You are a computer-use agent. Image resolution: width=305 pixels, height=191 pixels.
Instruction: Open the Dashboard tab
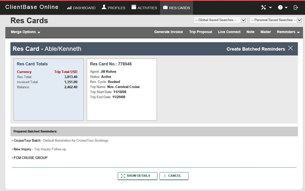(x=81, y=8)
